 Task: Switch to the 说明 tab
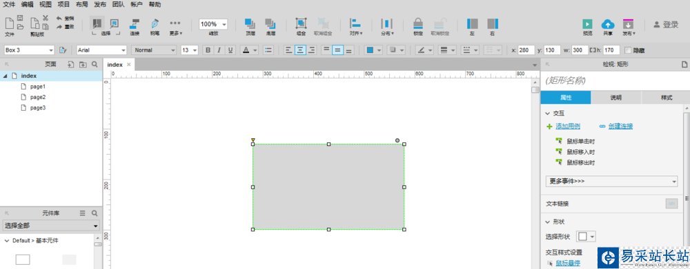point(616,98)
